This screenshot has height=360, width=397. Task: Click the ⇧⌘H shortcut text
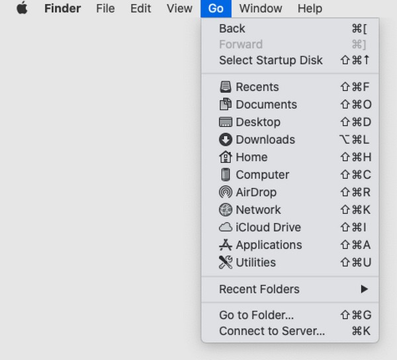[x=356, y=157]
